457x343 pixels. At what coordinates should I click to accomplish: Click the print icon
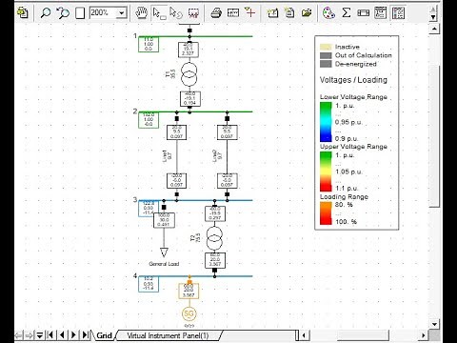coord(216,12)
